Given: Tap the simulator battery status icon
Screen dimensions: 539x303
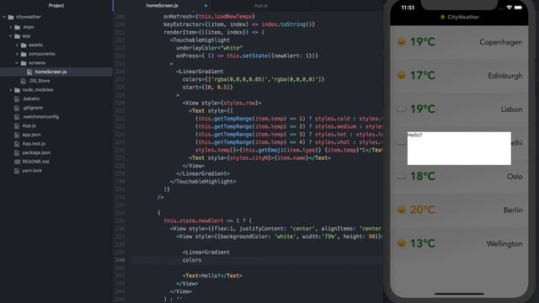Looking at the screenshot, I should (519, 8).
